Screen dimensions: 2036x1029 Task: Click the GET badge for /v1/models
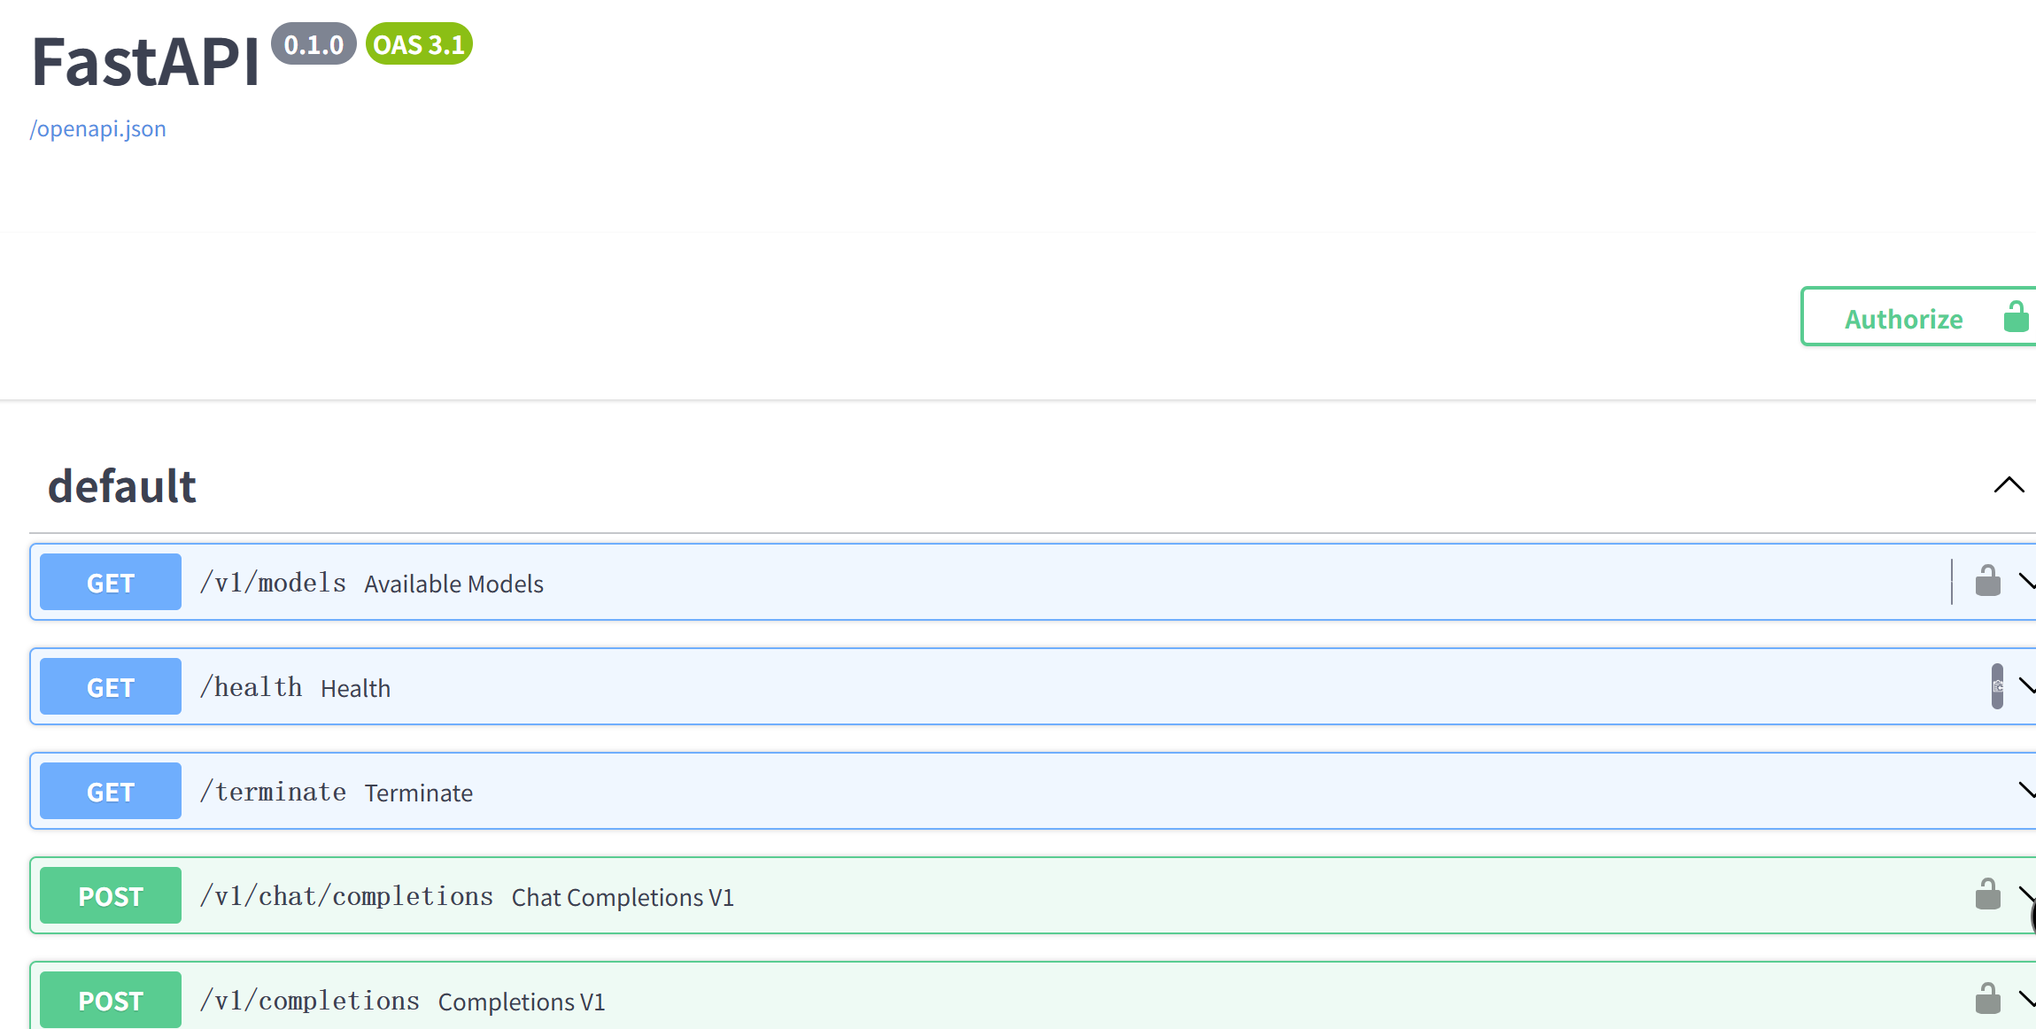[x=111, y=583]
